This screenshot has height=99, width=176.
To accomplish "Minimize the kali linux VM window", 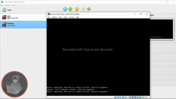I will coord(135,14).
